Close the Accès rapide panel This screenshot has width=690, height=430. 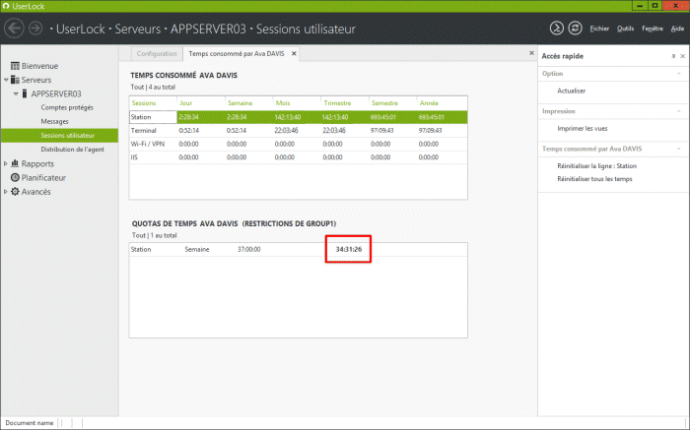(682, 56)
